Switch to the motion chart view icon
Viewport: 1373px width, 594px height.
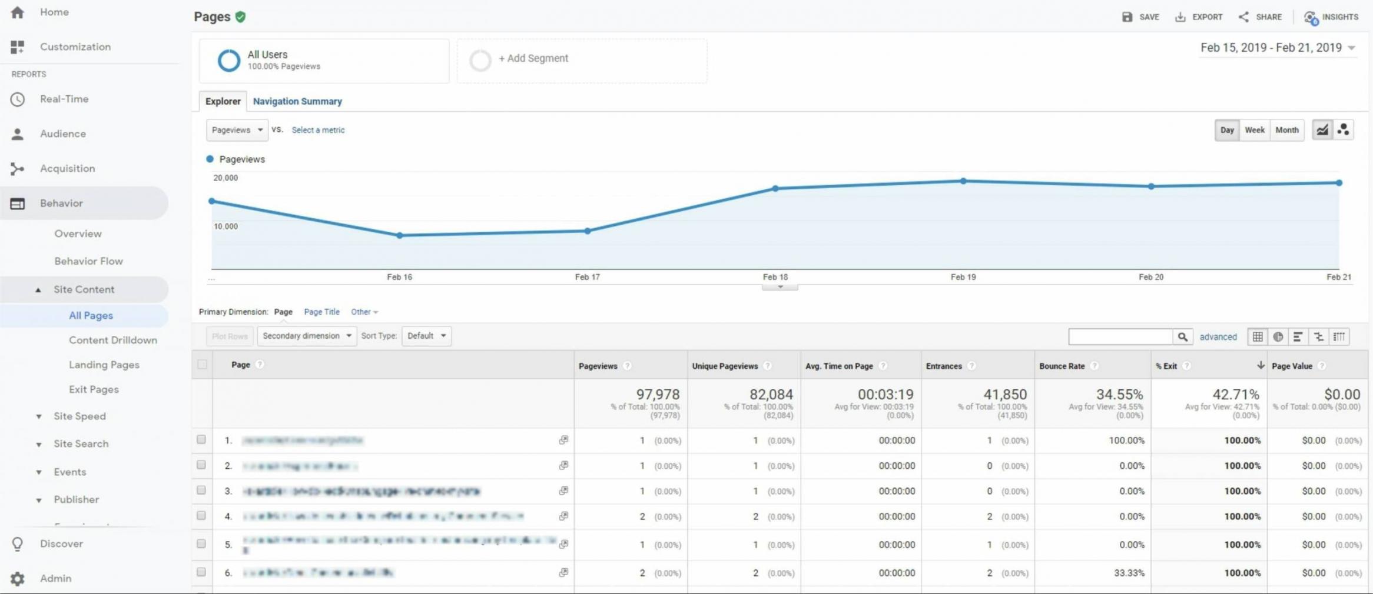point(1343,130)
